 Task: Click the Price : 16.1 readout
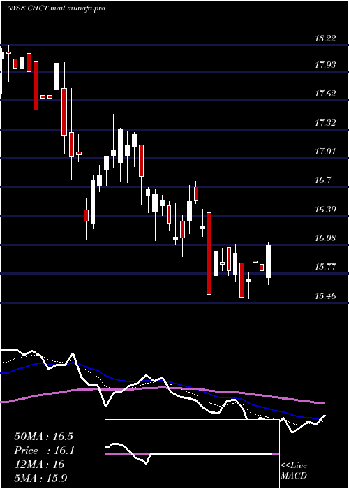(x=44, y=451)
